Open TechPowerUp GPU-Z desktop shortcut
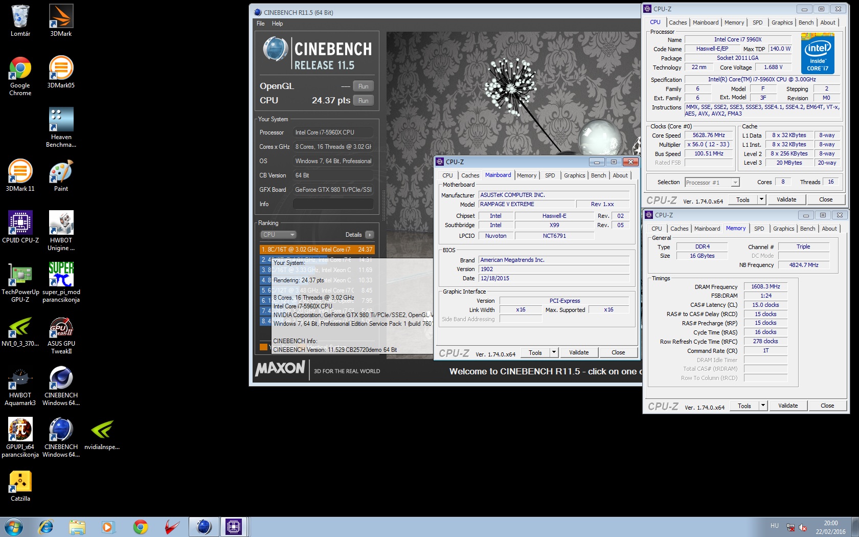 pyautogui.click(x=20, y=282)
